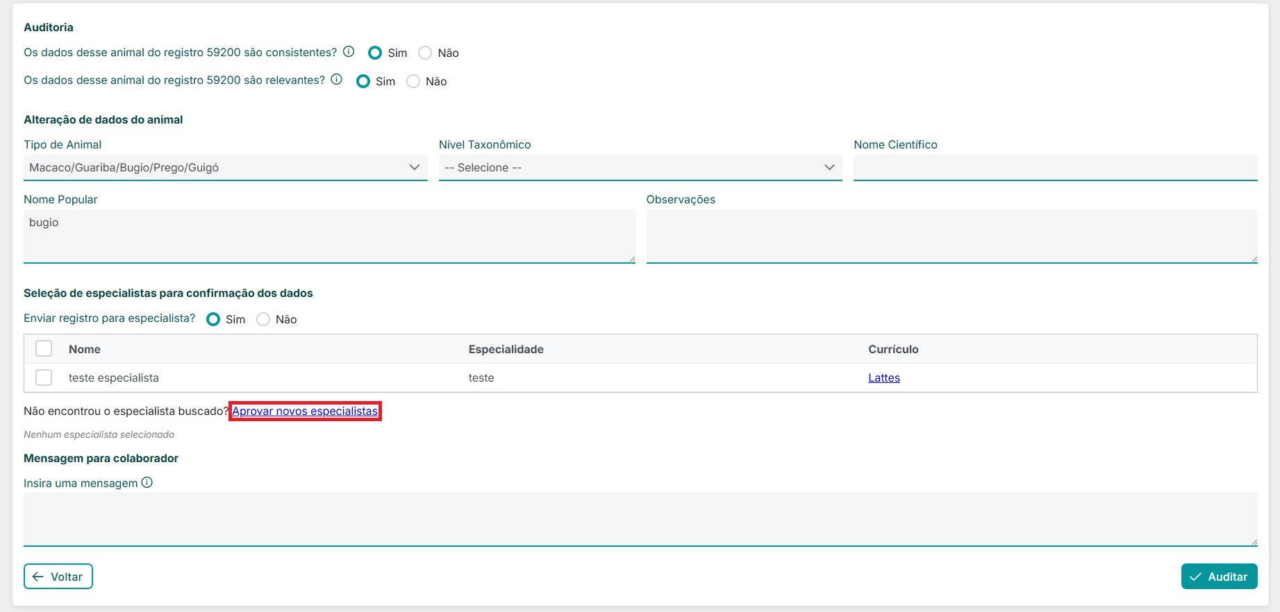This screenshot has height=612, width=1280.
Task: Go back using the 'Voltar' button
Action: [58, 577]
